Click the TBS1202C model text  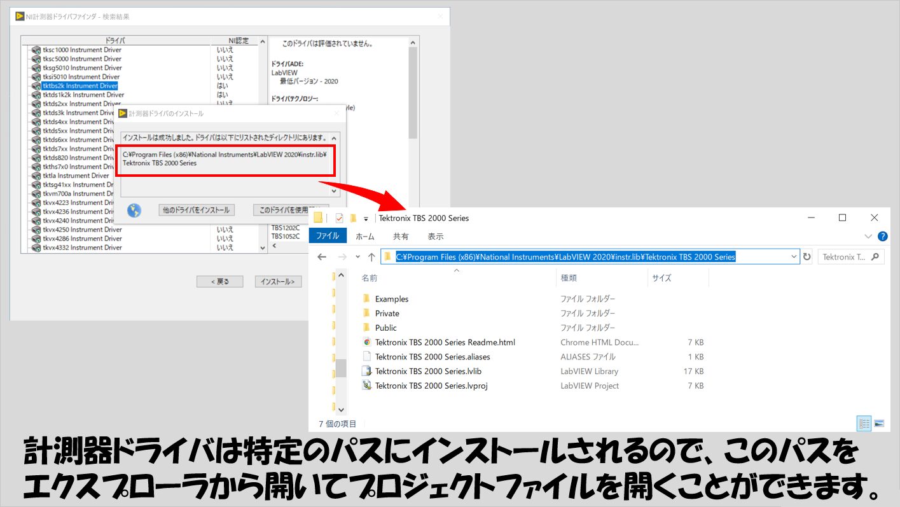pyautogui.click(x=286, y=228)
